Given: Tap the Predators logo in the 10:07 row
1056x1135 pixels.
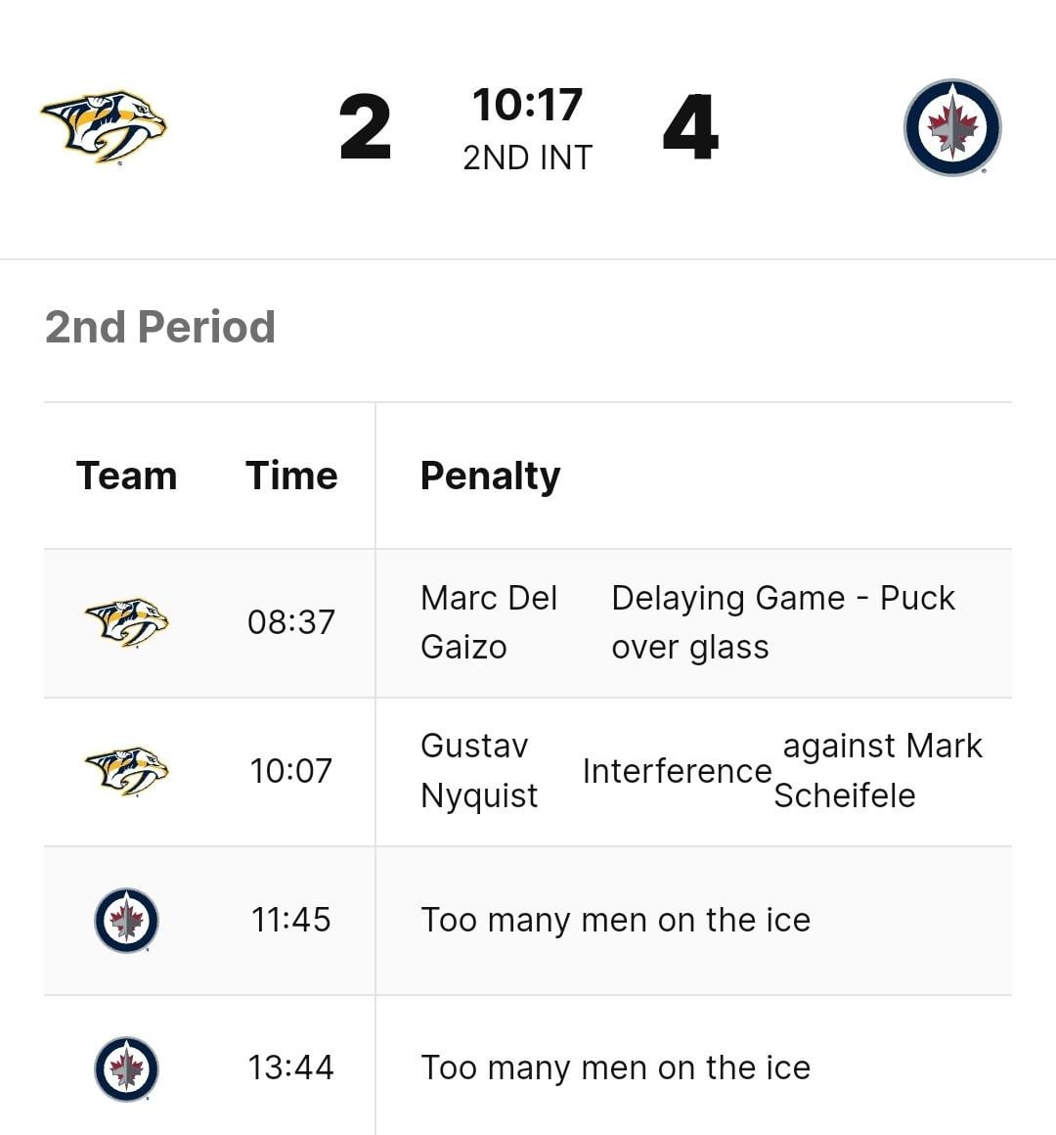Looking at the screenshot, I should (126, 771).
